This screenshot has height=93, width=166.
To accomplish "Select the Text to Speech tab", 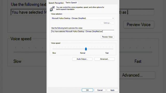I will pyautogui.click(x=71, y=3).
